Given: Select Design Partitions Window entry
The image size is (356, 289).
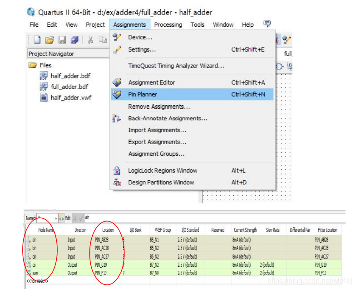Looking at the screenshot, I should (192, 182).
